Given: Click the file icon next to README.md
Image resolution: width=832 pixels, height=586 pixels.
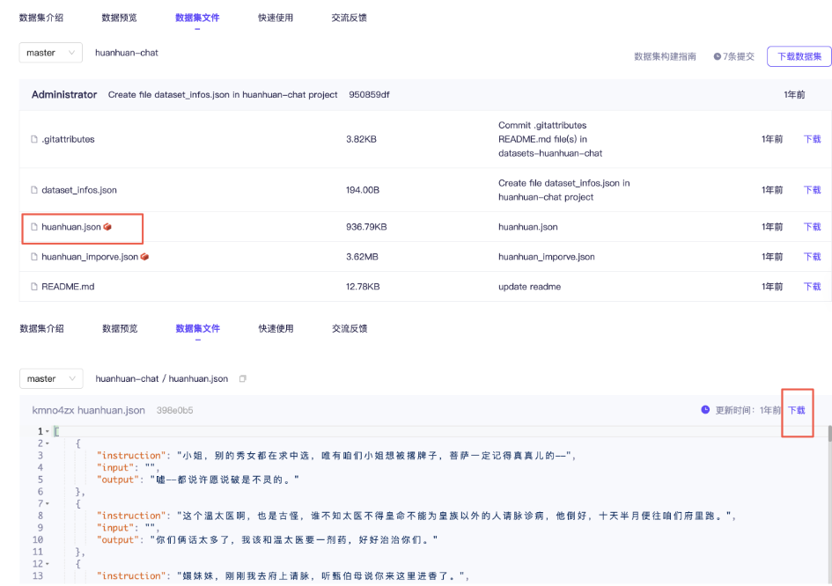Looking at the screenshot, I should (33, 286).
